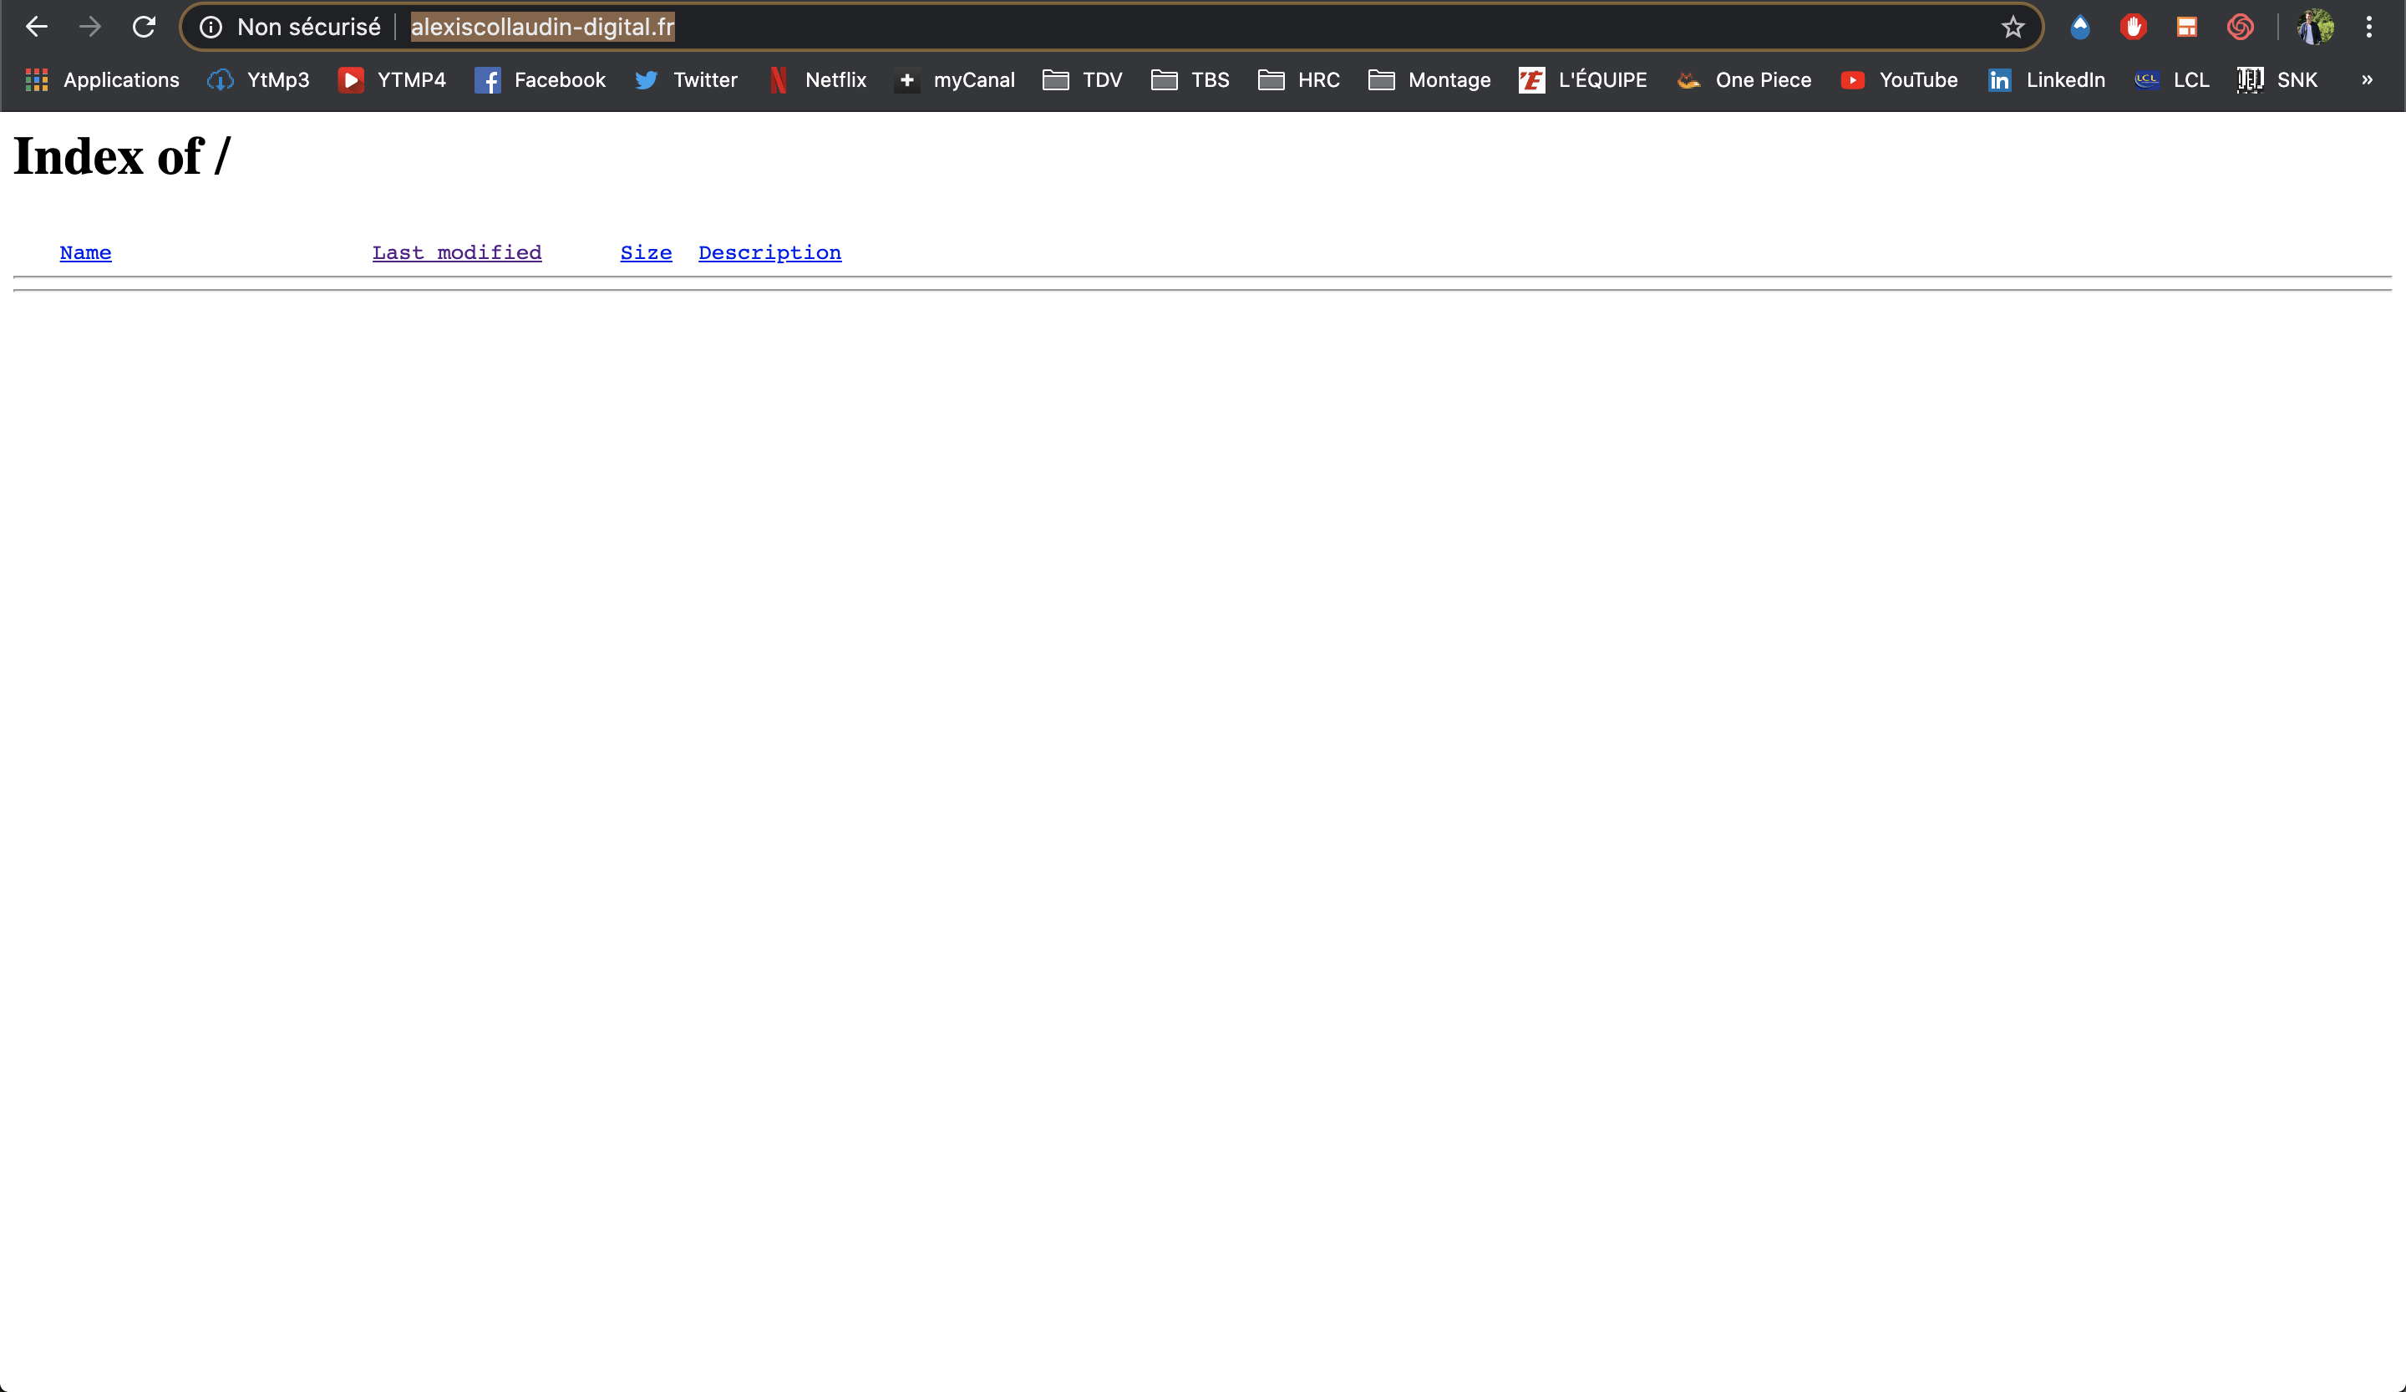Bookmark this page with the star
Viewport: 2406px width, 1392px height.
(2013, 27)
